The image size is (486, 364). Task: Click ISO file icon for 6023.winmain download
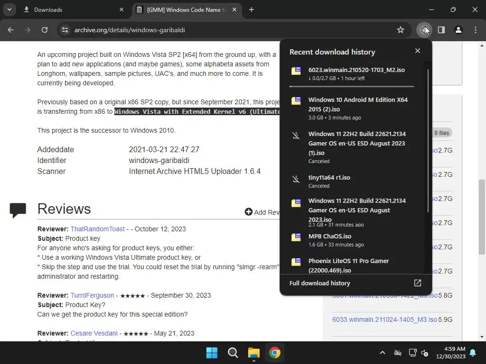296,70
